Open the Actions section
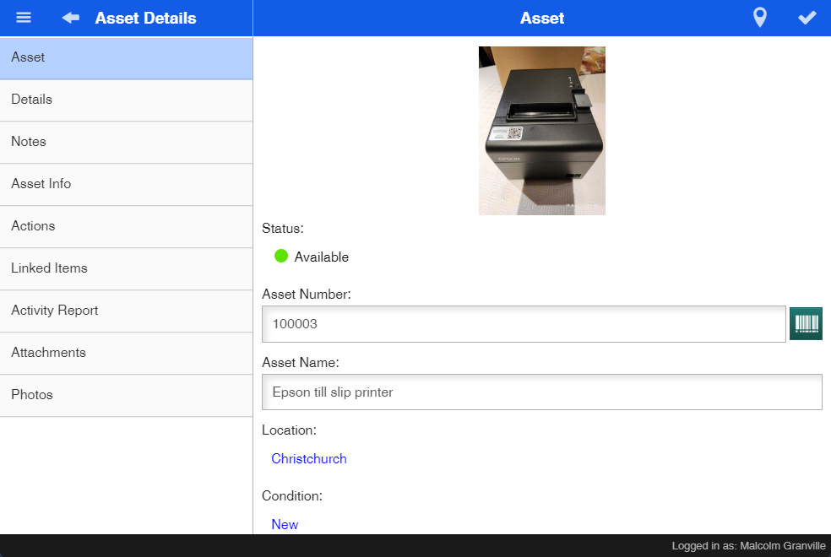Screen dimensions: 831x557 [x=126, y=227]
